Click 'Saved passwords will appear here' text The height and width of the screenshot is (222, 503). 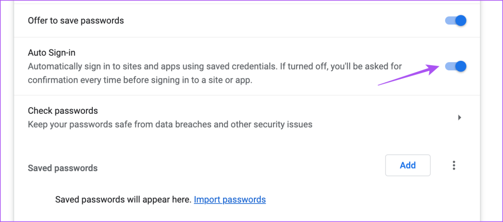[x=123, y=199]
